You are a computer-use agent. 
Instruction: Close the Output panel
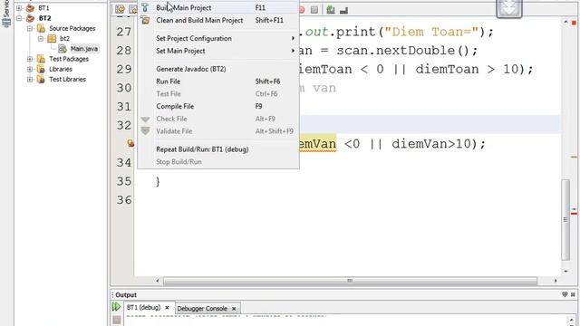(573, 294)
